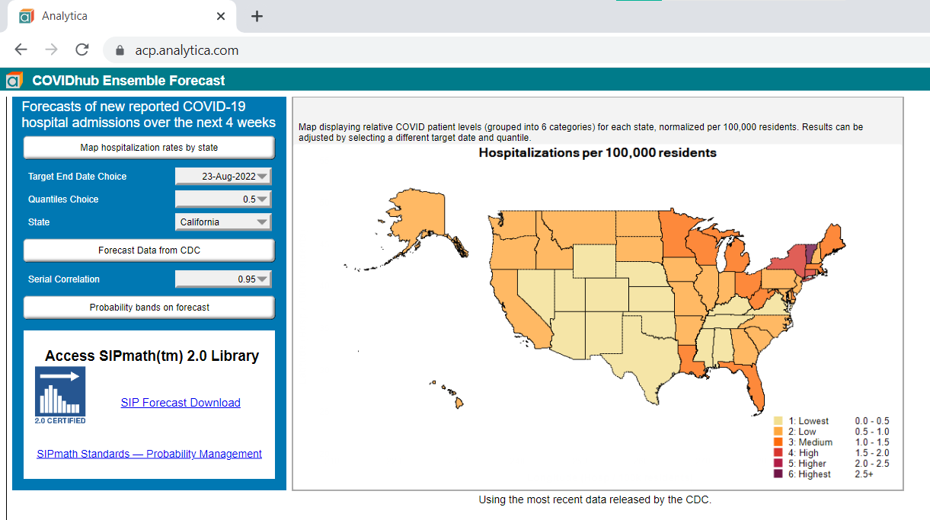Click the padlock site security icon
Image resolution: width=930 pixels, height=520 pixels.
120,51
